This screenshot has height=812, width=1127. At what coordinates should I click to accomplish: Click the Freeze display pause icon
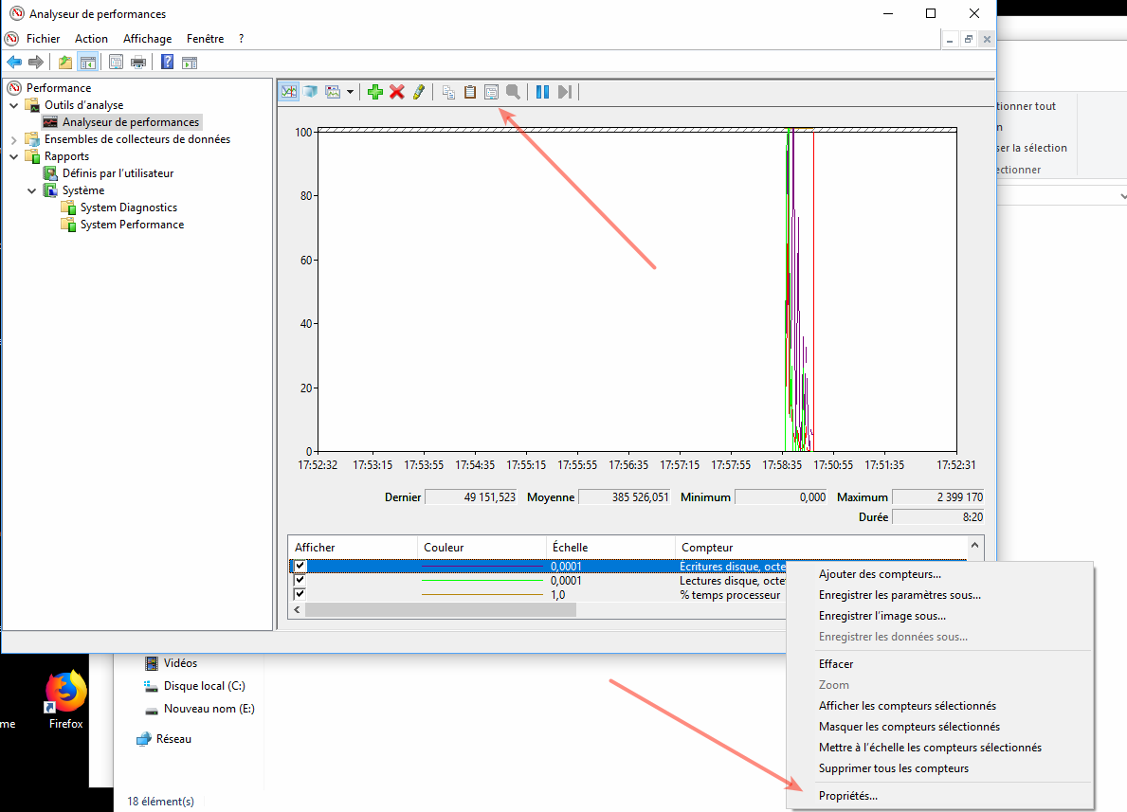point(542,92)
